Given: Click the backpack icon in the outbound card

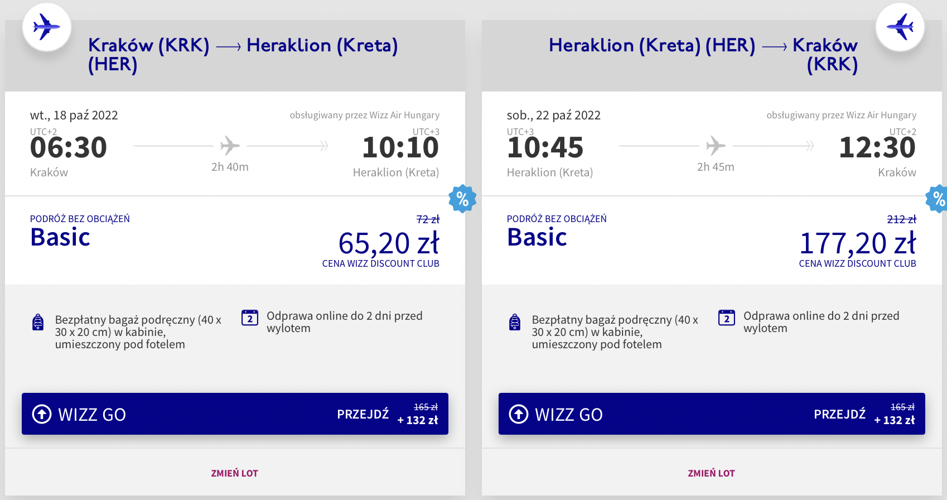Looking at the screenshot, I should coord(38,322).
